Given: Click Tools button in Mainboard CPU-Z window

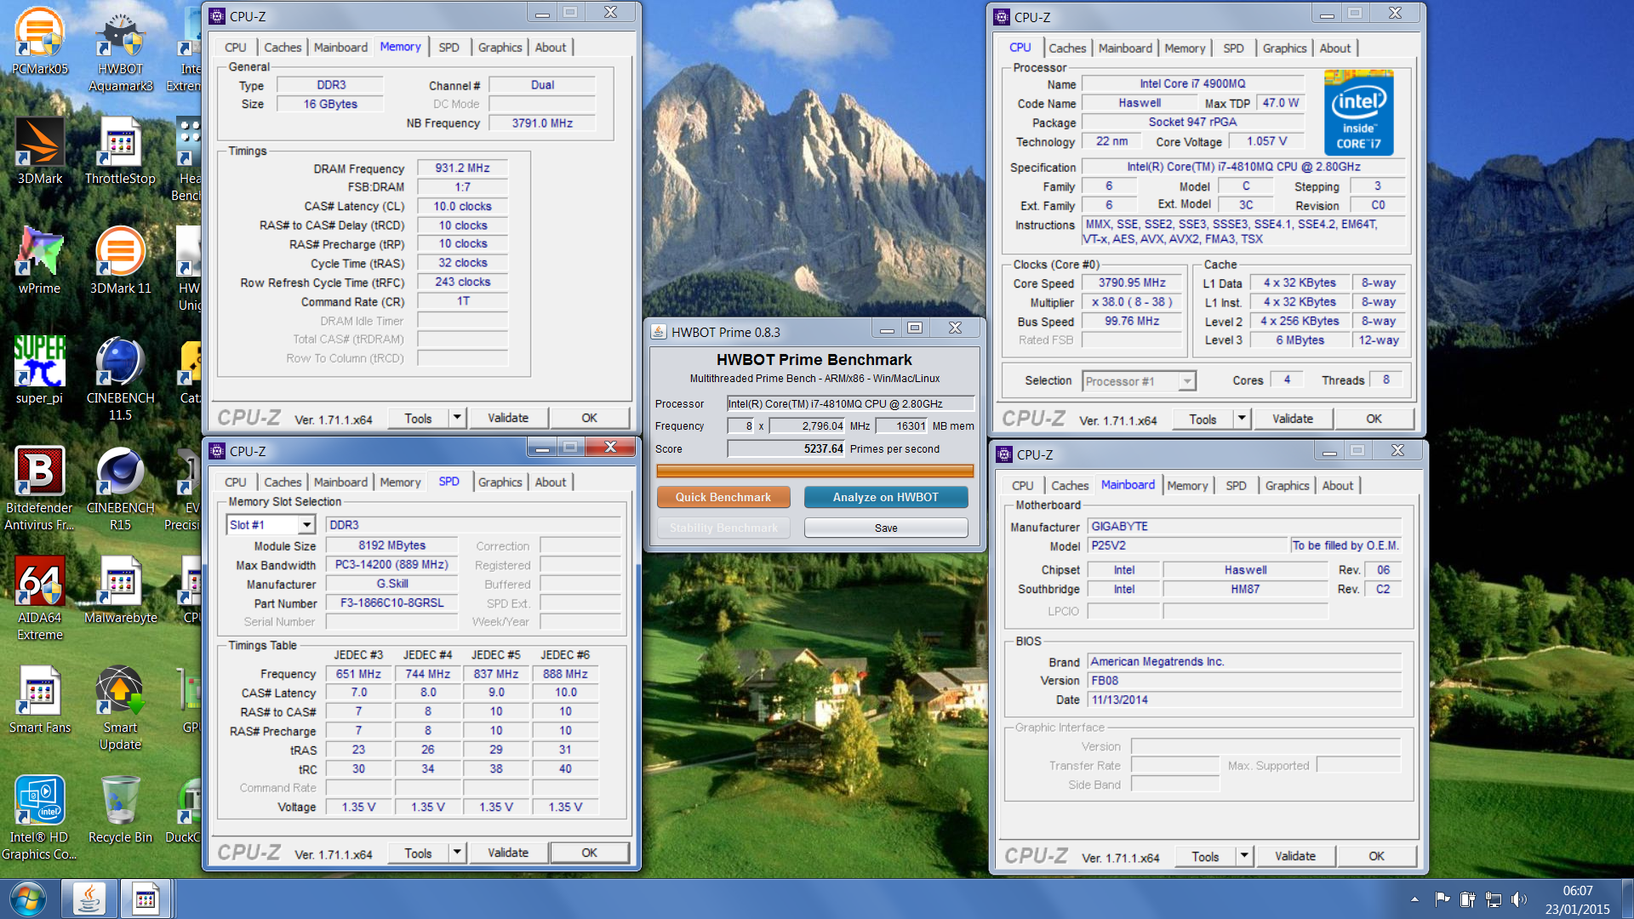Looking at the screenshot, I should [1204, 856].
